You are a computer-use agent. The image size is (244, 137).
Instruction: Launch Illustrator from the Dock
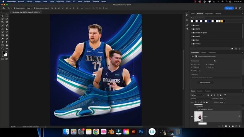(133, 132)
